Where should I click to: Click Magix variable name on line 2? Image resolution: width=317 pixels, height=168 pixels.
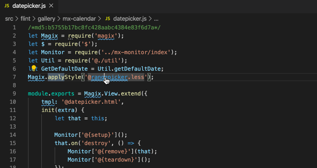click(50, 36)
